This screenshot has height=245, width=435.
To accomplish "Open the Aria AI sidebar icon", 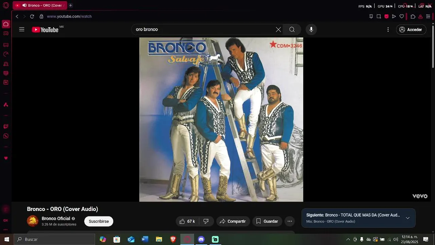I will point(6,104).
